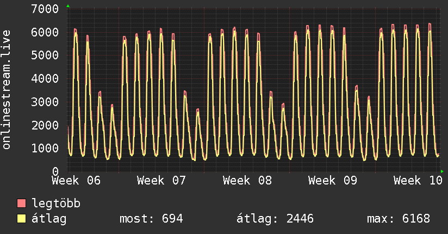This screenshot has height=234, width=448.
Task: Click the 'max: 6168' statistic
Action: (x=399, y=219)
